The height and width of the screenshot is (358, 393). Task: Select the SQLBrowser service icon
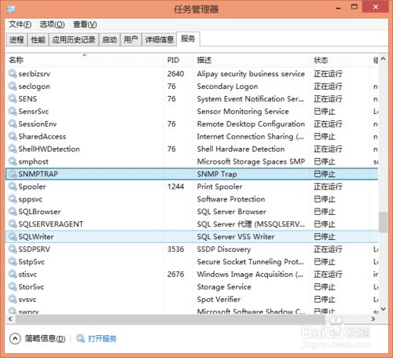12,212
